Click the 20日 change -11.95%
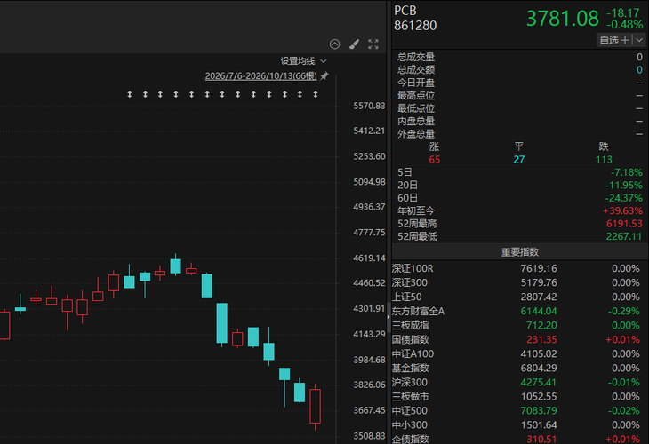649x444 pixels. click(x=623, y=186)
